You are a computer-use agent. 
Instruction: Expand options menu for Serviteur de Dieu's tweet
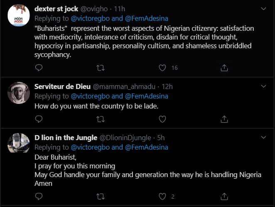point(263,86)
